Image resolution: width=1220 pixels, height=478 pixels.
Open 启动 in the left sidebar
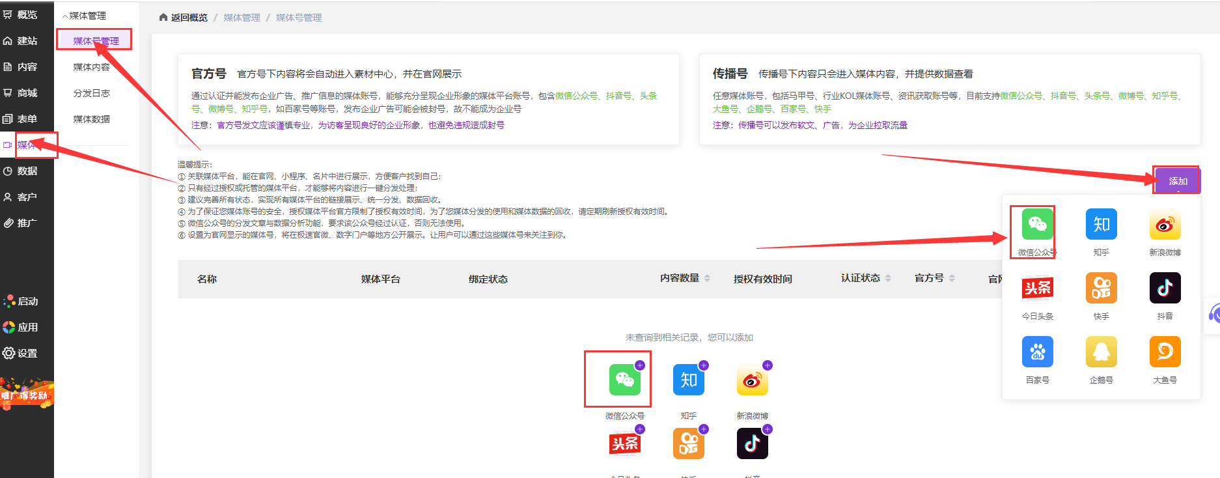pos(21,301)
